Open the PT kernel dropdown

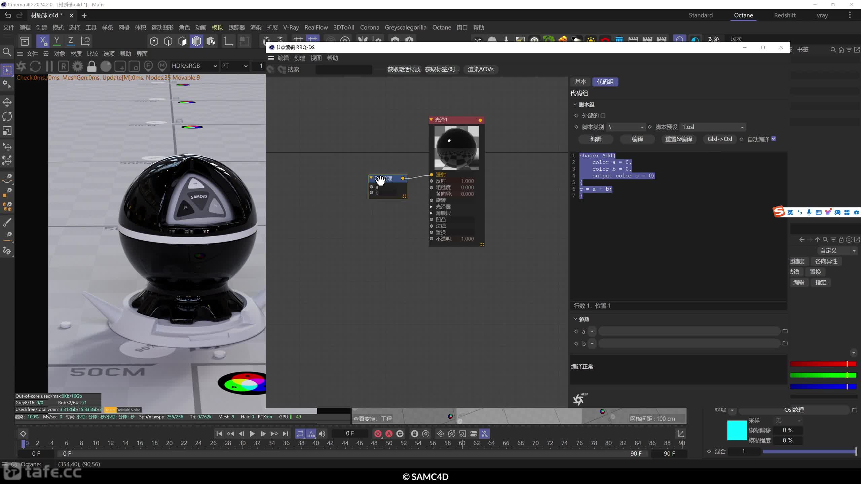234,66
